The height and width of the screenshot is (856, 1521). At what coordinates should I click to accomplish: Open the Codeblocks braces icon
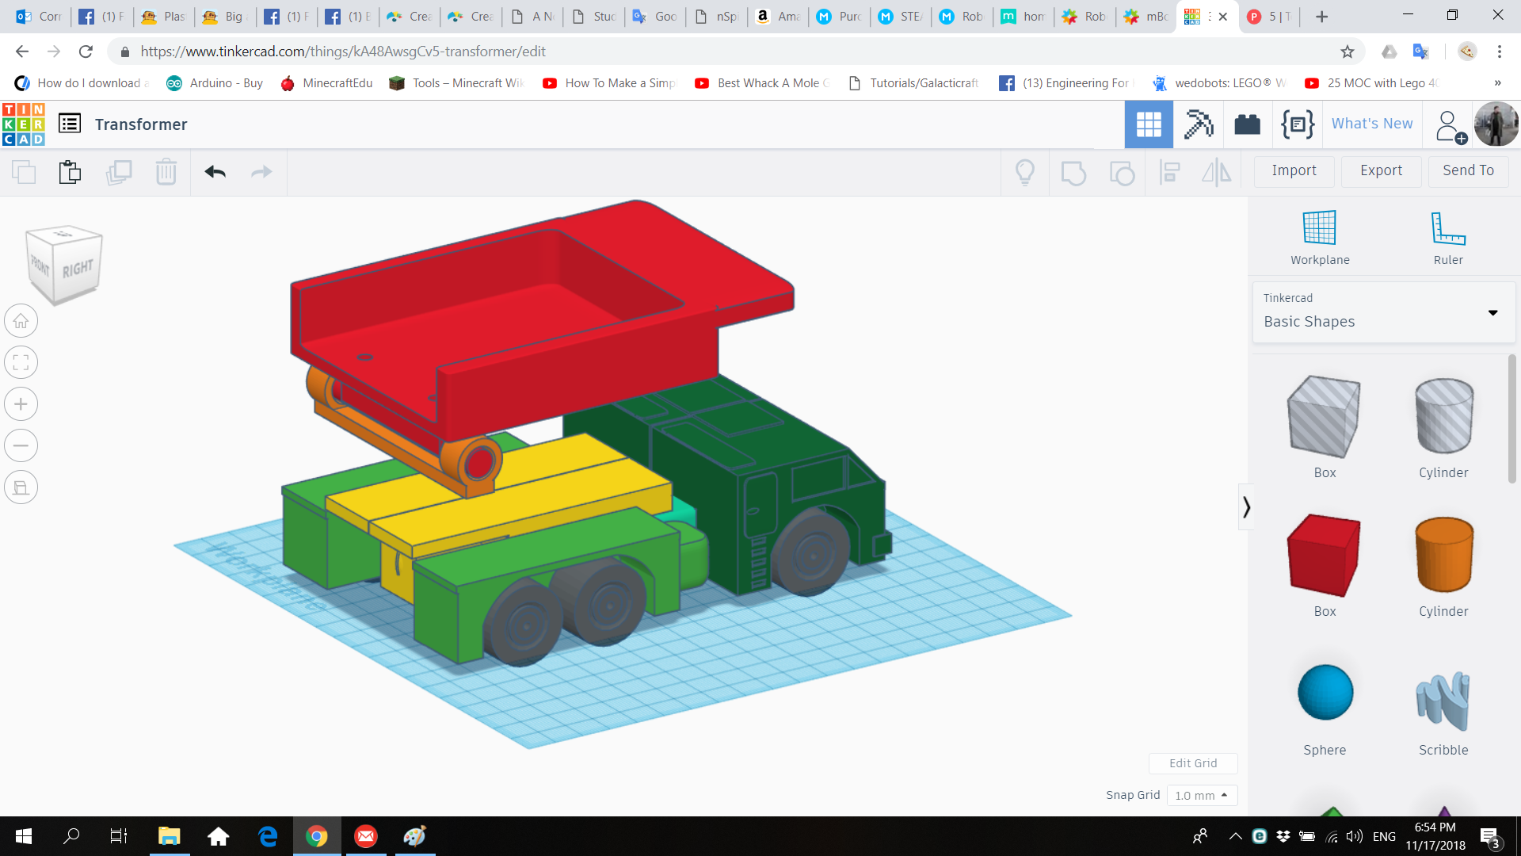pos(1297,124)
